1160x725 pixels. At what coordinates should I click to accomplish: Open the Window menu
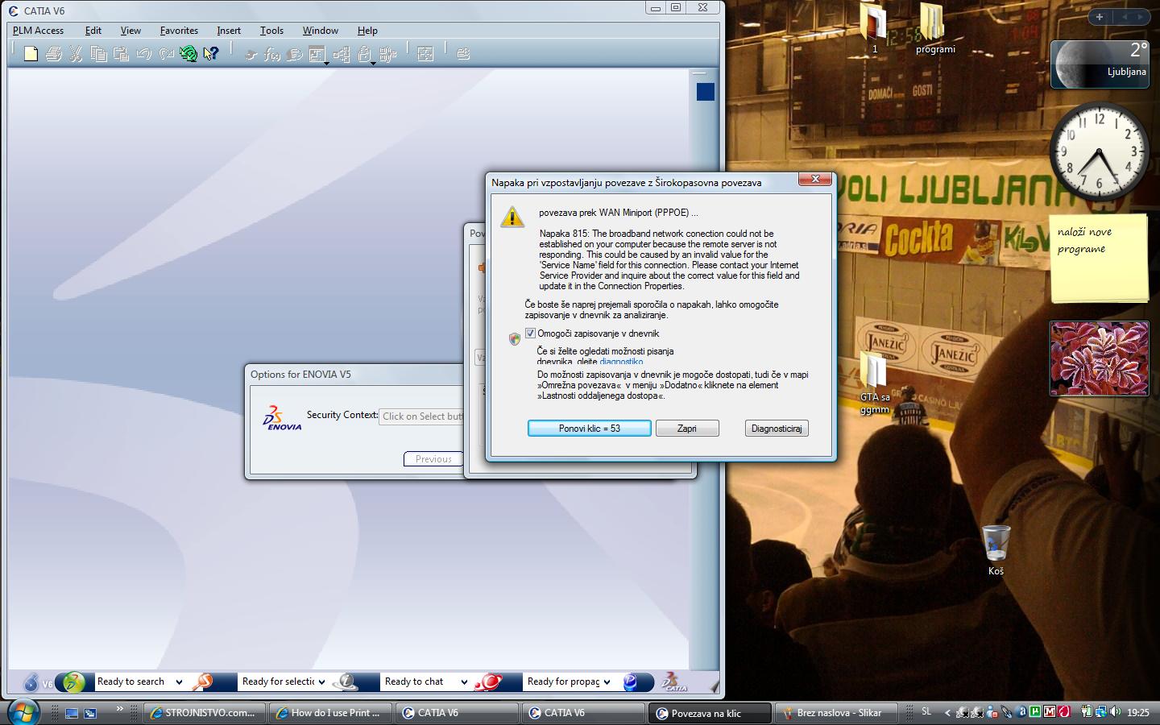[x=320, y=31]
